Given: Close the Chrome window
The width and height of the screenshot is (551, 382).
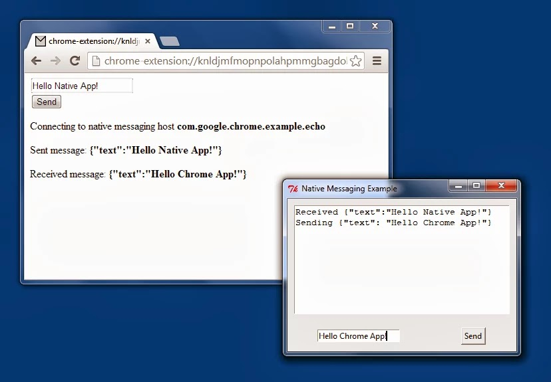Looking at the screenshot, I should click(x=375, y=27).
